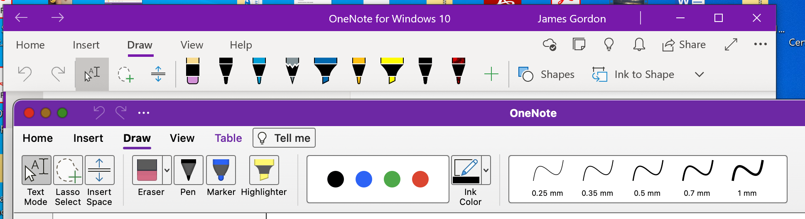Select the dark blue marker in Windows OneNote
Viewport: 805px width, 219px height.
coord(326,71)
